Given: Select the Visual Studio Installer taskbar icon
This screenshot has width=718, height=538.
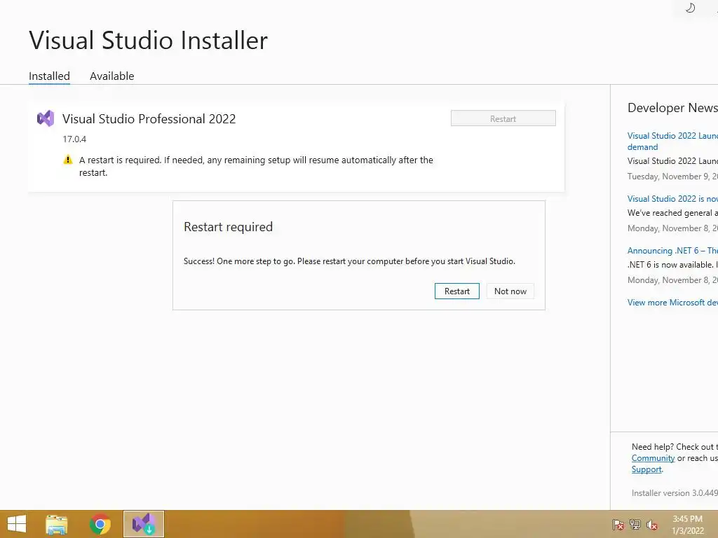Looking at the screenshot, I should click(144, 524).
